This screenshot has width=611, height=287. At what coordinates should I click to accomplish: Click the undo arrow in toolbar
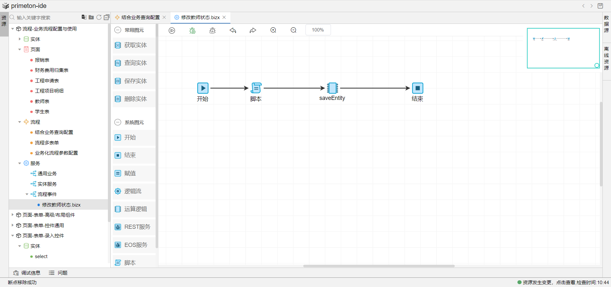[x=233, y=30]
